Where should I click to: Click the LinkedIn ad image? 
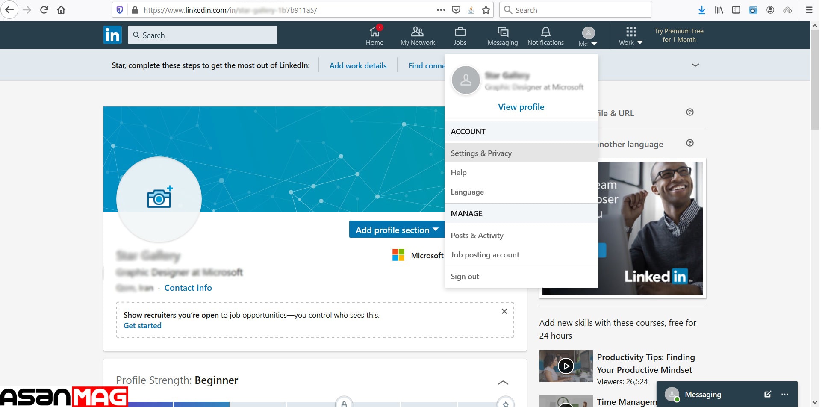622,228
